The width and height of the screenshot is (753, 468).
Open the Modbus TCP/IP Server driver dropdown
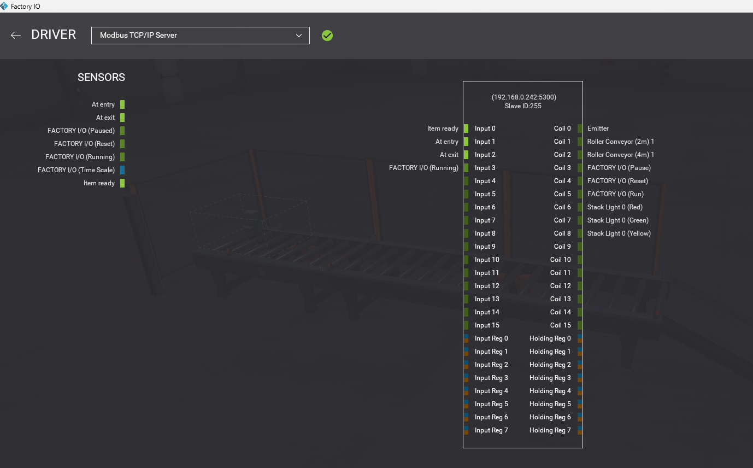(201, 36)
